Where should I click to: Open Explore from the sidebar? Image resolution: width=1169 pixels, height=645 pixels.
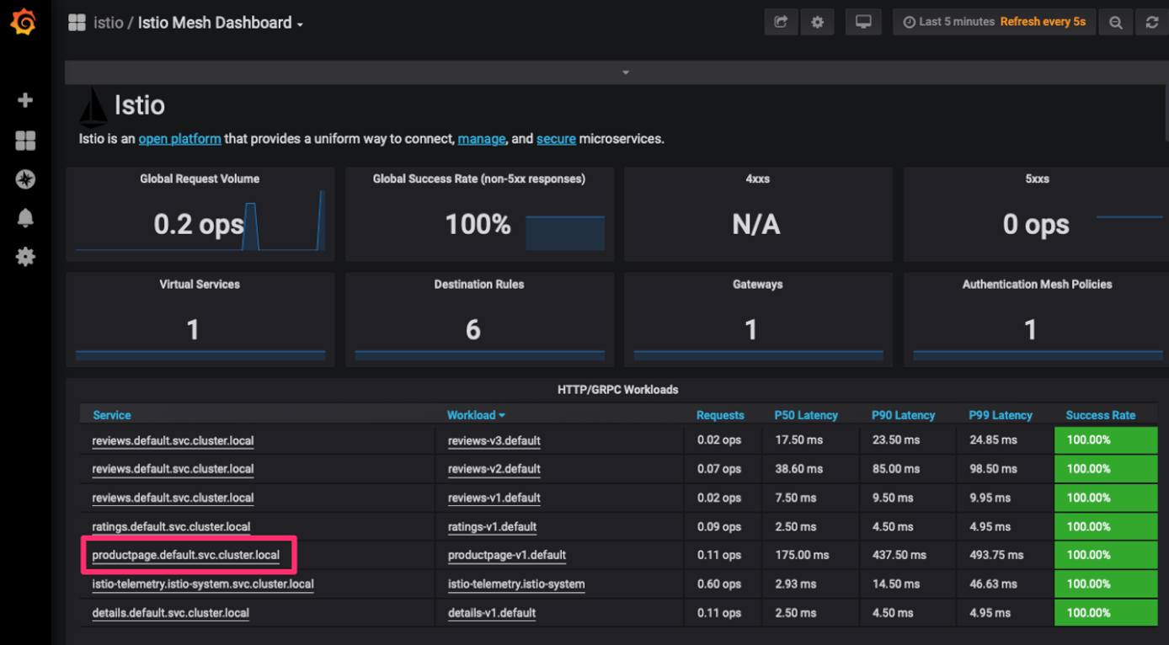pyautogui.click(x=24, y=179)
